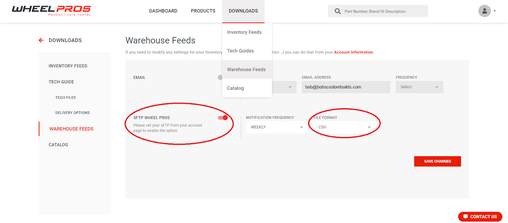
Task: Open the File Format CSV dropdown
Action: pos(345,127)
